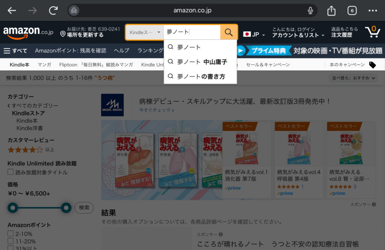The image size is (385, 250).
Task: Open the Kindleストア search category dropdown
Action: point(145,32)
